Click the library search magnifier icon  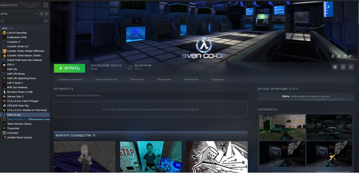coord(2,21)
